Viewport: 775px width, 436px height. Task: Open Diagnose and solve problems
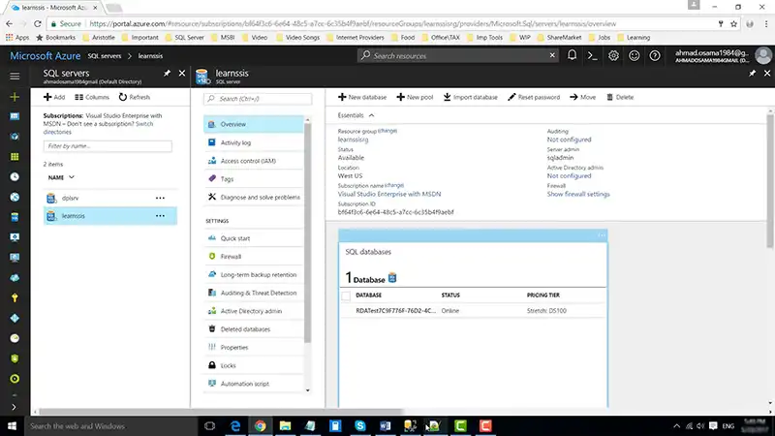click(254, 197)
